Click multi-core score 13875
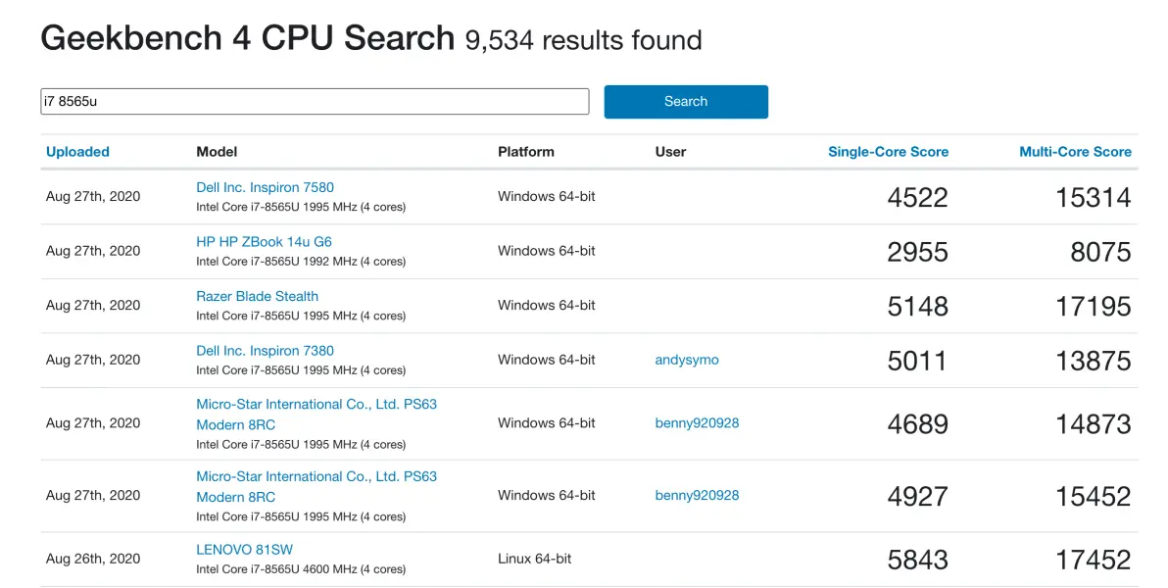This screenshot has height=588, width=1168. (x=1093, y=361)
